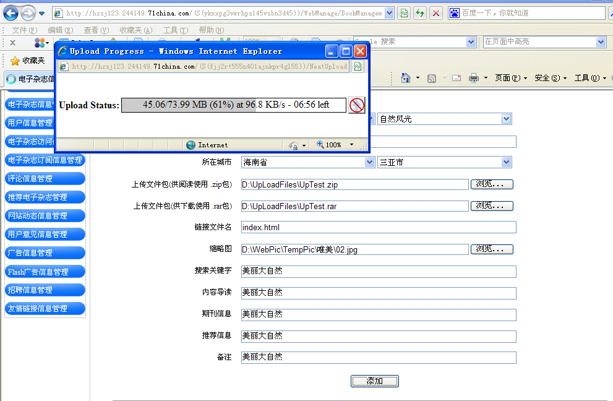Open 电子杂志订阅信息管理 in sidebar
613x401 pixels.
point(45,160)
